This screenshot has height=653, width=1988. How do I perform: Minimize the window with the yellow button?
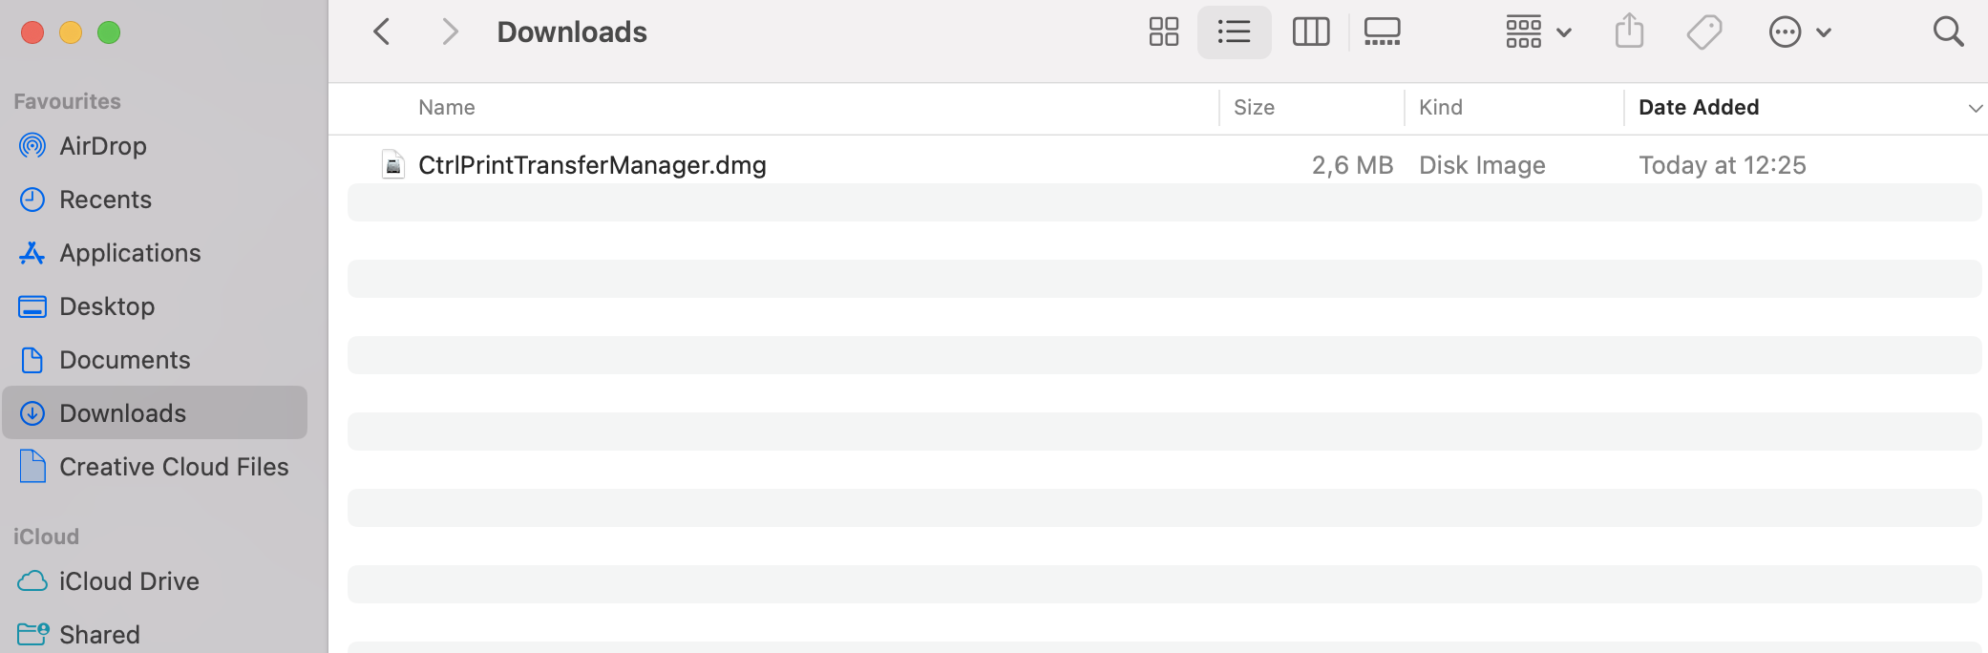coord(71,32)
